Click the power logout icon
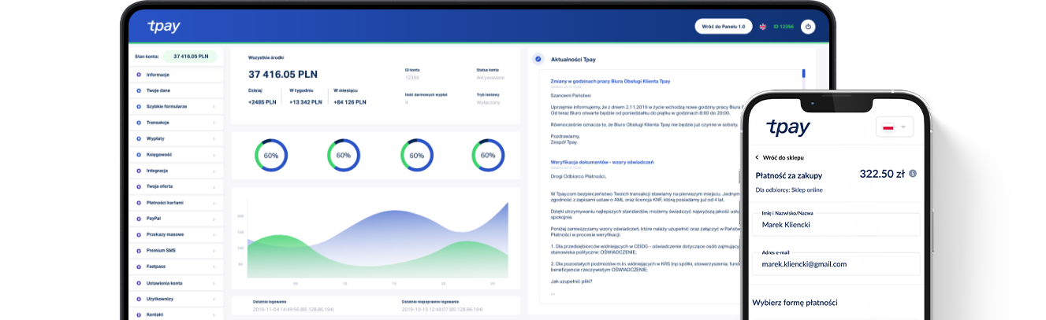The width and height of the screenshot is (1046, 320). (807, 27)
